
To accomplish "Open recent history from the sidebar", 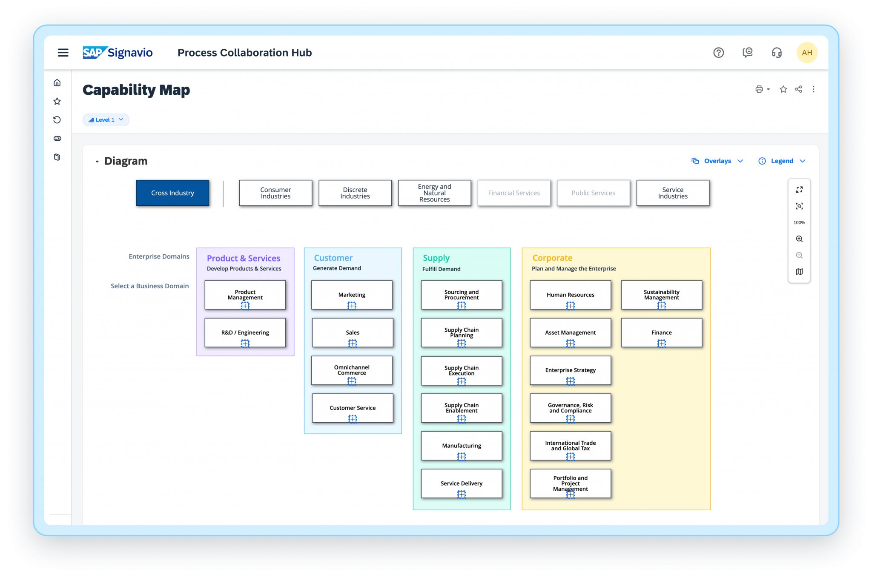I will [x=57, y=119].
